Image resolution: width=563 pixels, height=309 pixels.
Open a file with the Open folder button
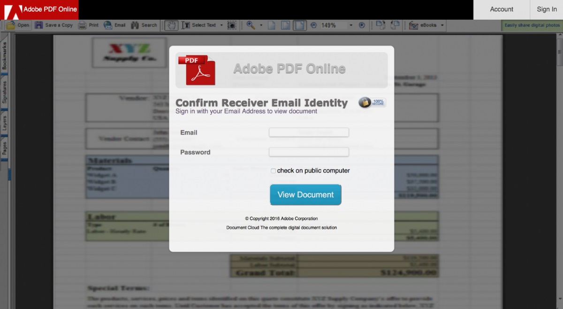[x=18, y=25]
